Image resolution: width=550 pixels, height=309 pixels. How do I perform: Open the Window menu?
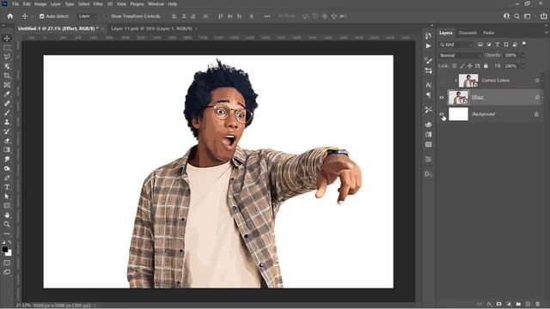(x=156, y=4)
